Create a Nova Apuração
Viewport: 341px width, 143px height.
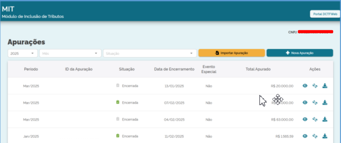pyautogui.click(x=300, y=53)
